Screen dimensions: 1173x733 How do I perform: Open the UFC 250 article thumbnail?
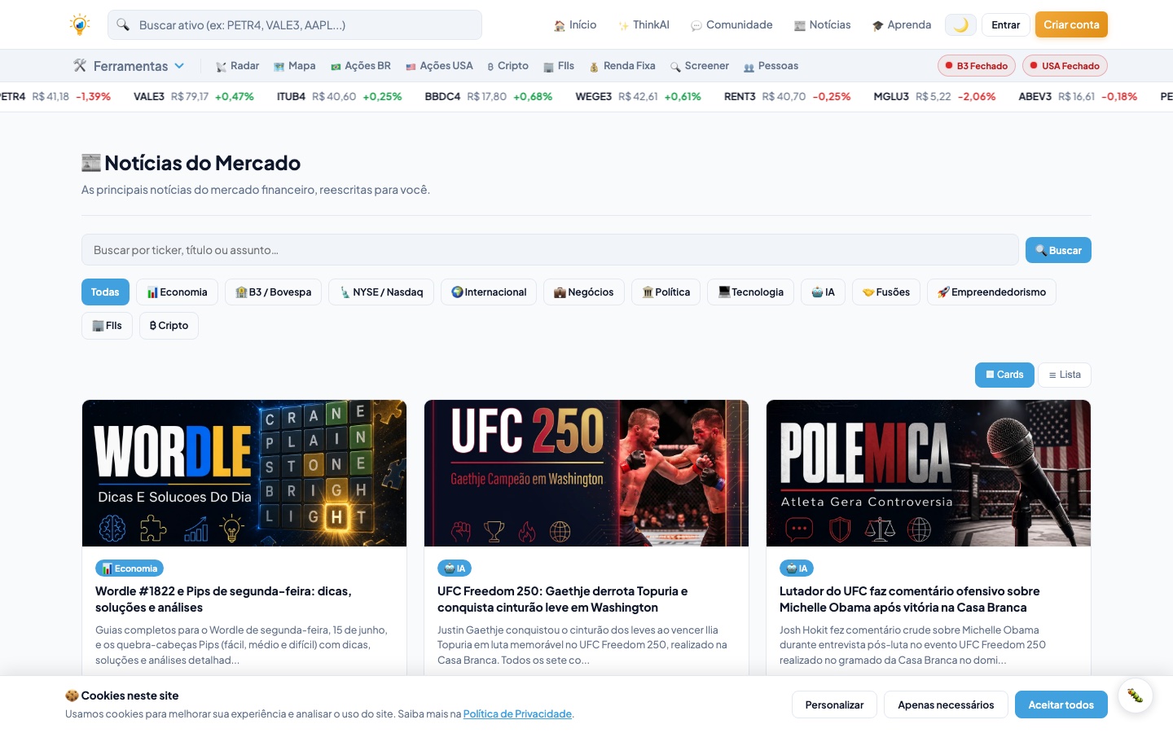coord(586,473)
